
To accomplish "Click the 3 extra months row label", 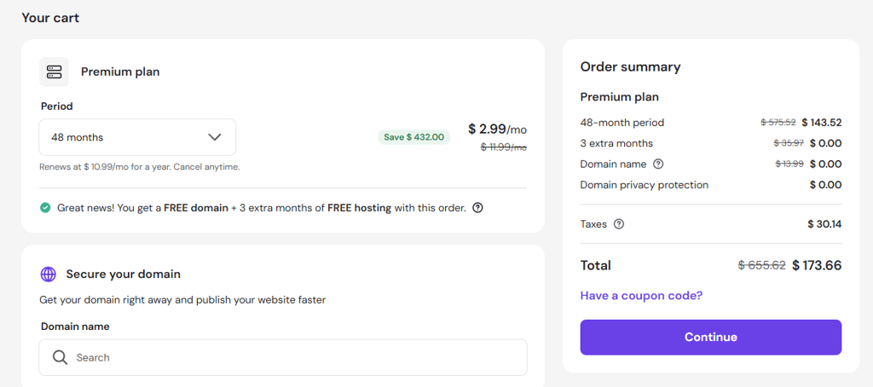I will (x=616, y=143).
